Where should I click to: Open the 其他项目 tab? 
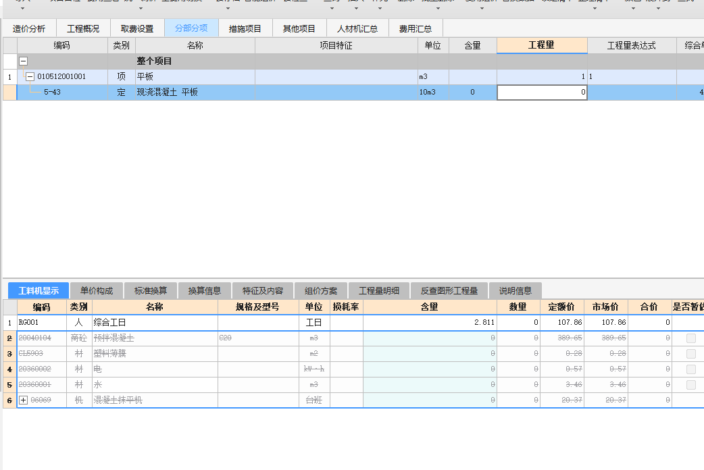point(299,29)
